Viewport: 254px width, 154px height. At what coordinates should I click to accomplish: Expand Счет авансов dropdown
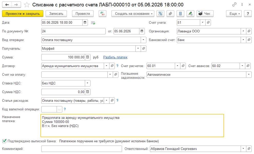pos(242,66)
